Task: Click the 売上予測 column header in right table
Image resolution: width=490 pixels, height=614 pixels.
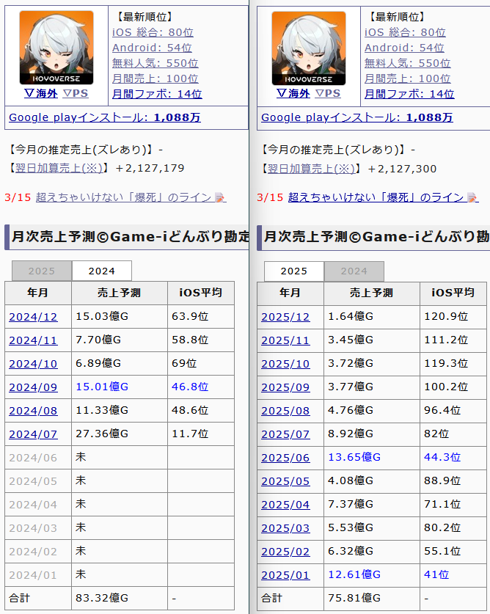Action: [x=372, y=293]
